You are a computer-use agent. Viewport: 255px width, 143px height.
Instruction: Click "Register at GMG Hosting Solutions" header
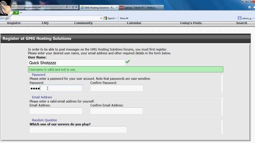pyautogui.click(x=37, y=39)
